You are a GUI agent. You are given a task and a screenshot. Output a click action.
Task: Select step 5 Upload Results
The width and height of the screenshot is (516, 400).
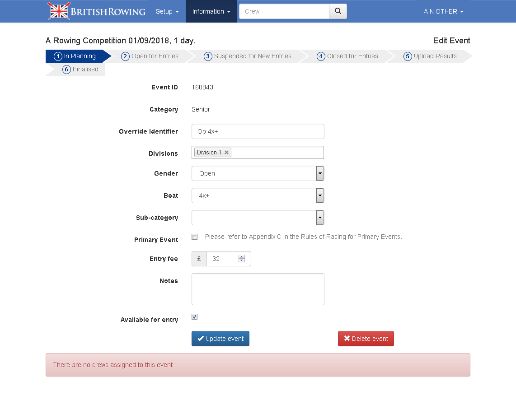pos(430,56)
